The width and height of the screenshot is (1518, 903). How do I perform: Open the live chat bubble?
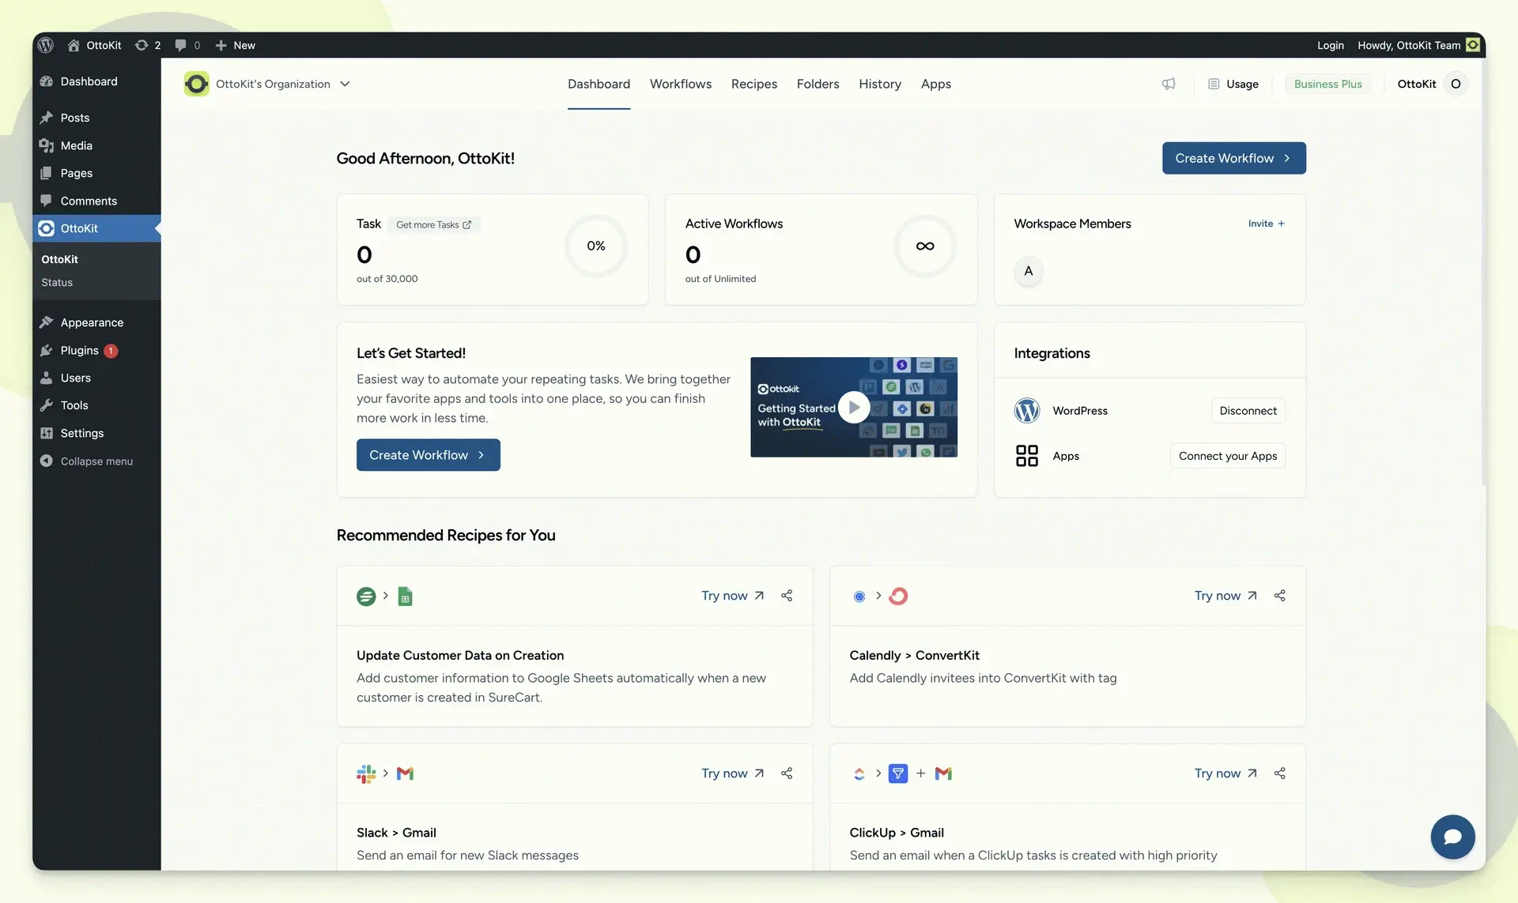pyautogui.click(x=1452, y=837)
